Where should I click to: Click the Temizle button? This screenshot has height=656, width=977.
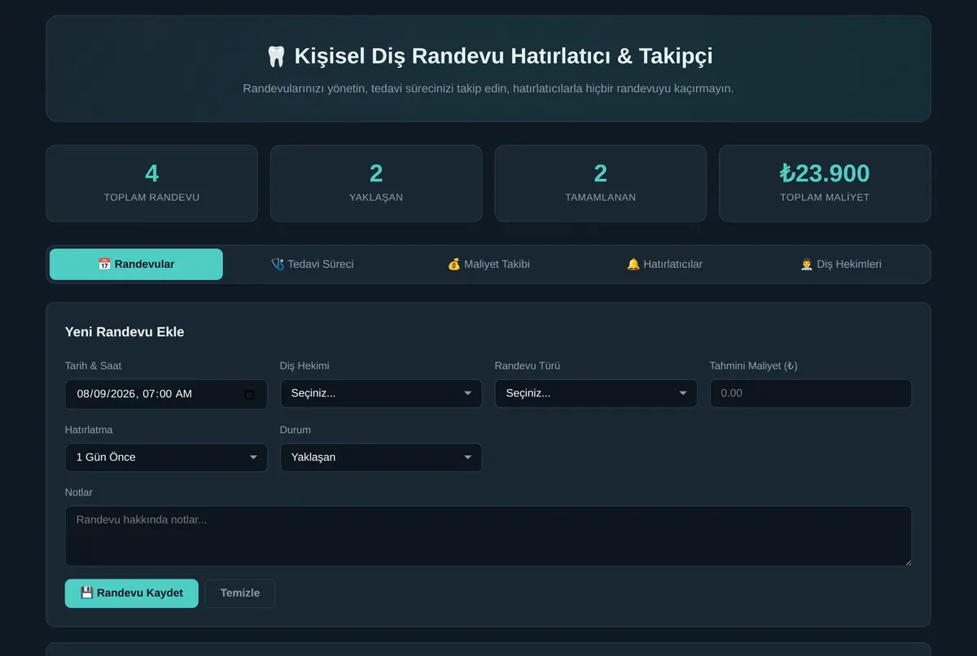pyautogui.click(x=240, y=593)
